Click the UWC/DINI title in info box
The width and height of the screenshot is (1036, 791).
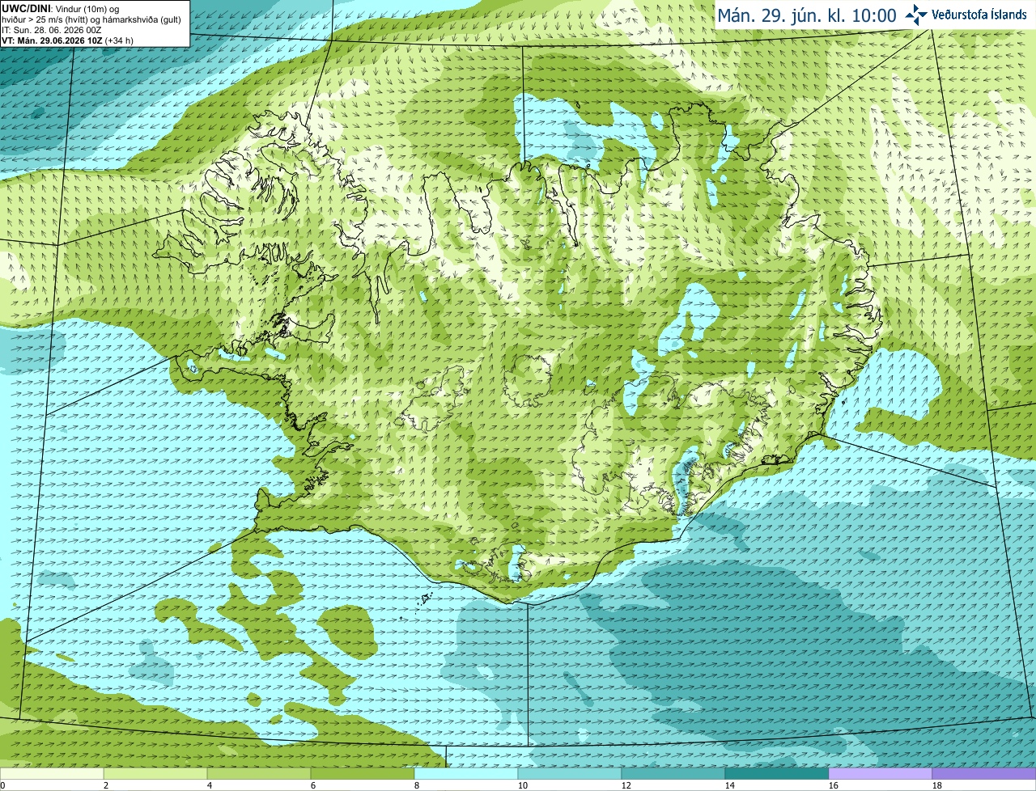point(27,9)
